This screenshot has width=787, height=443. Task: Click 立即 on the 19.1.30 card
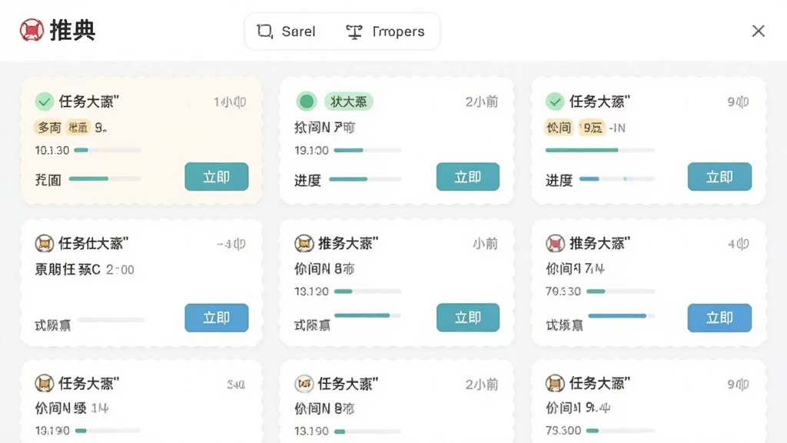click(x=468, y=177)
